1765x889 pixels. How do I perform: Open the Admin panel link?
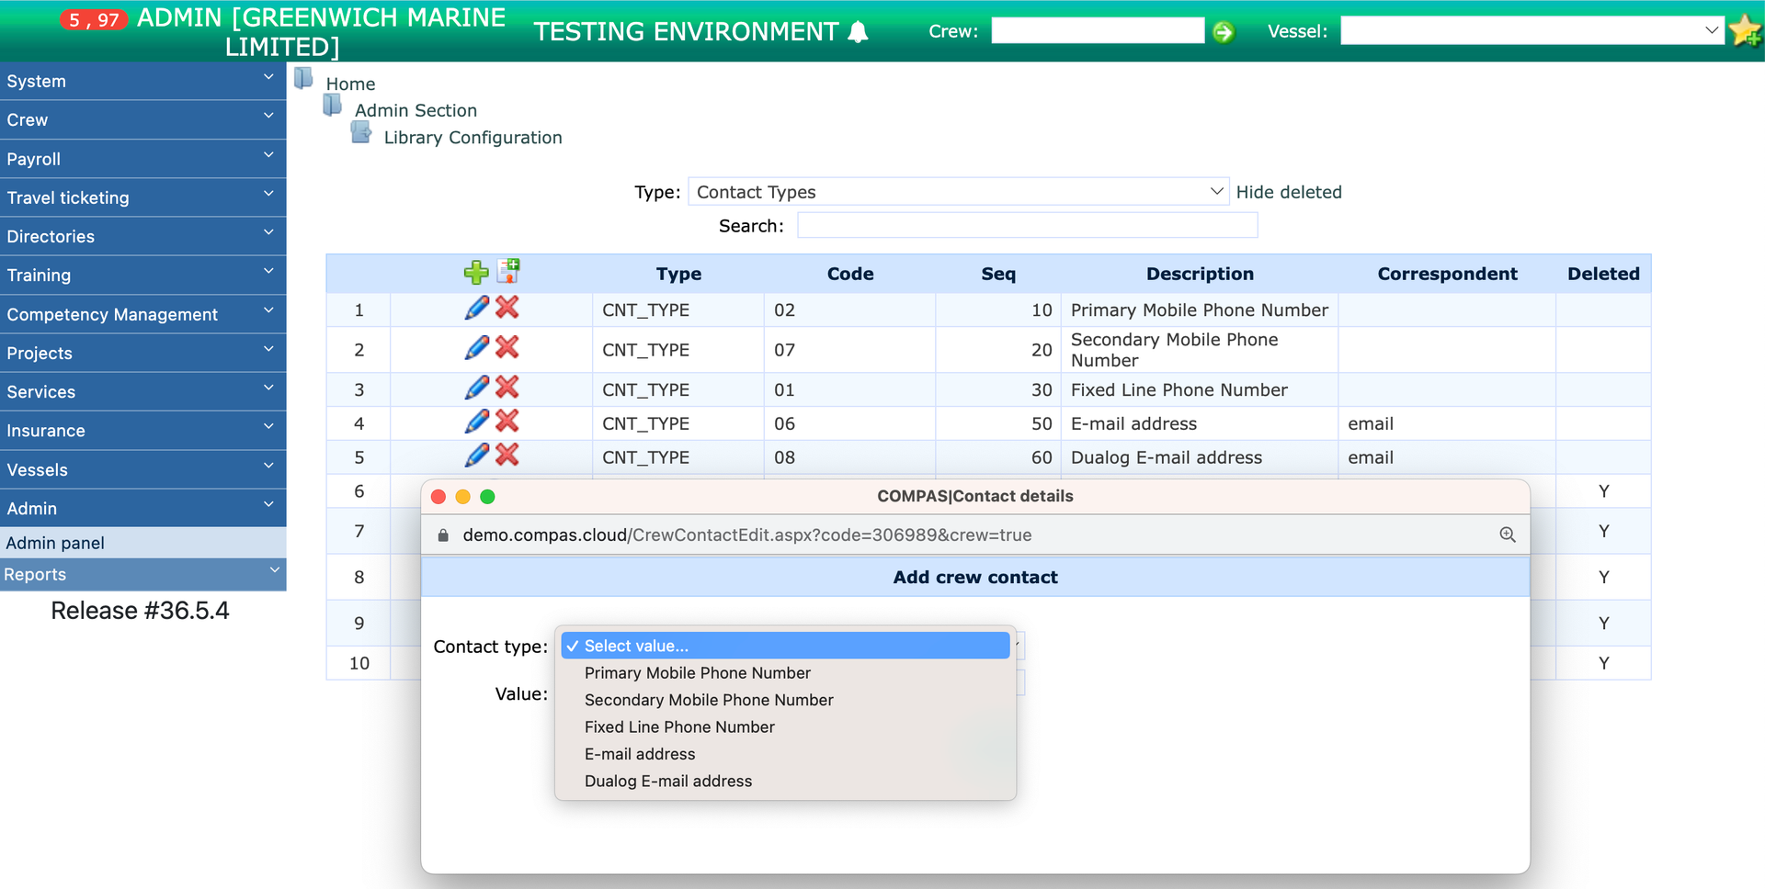55,543
